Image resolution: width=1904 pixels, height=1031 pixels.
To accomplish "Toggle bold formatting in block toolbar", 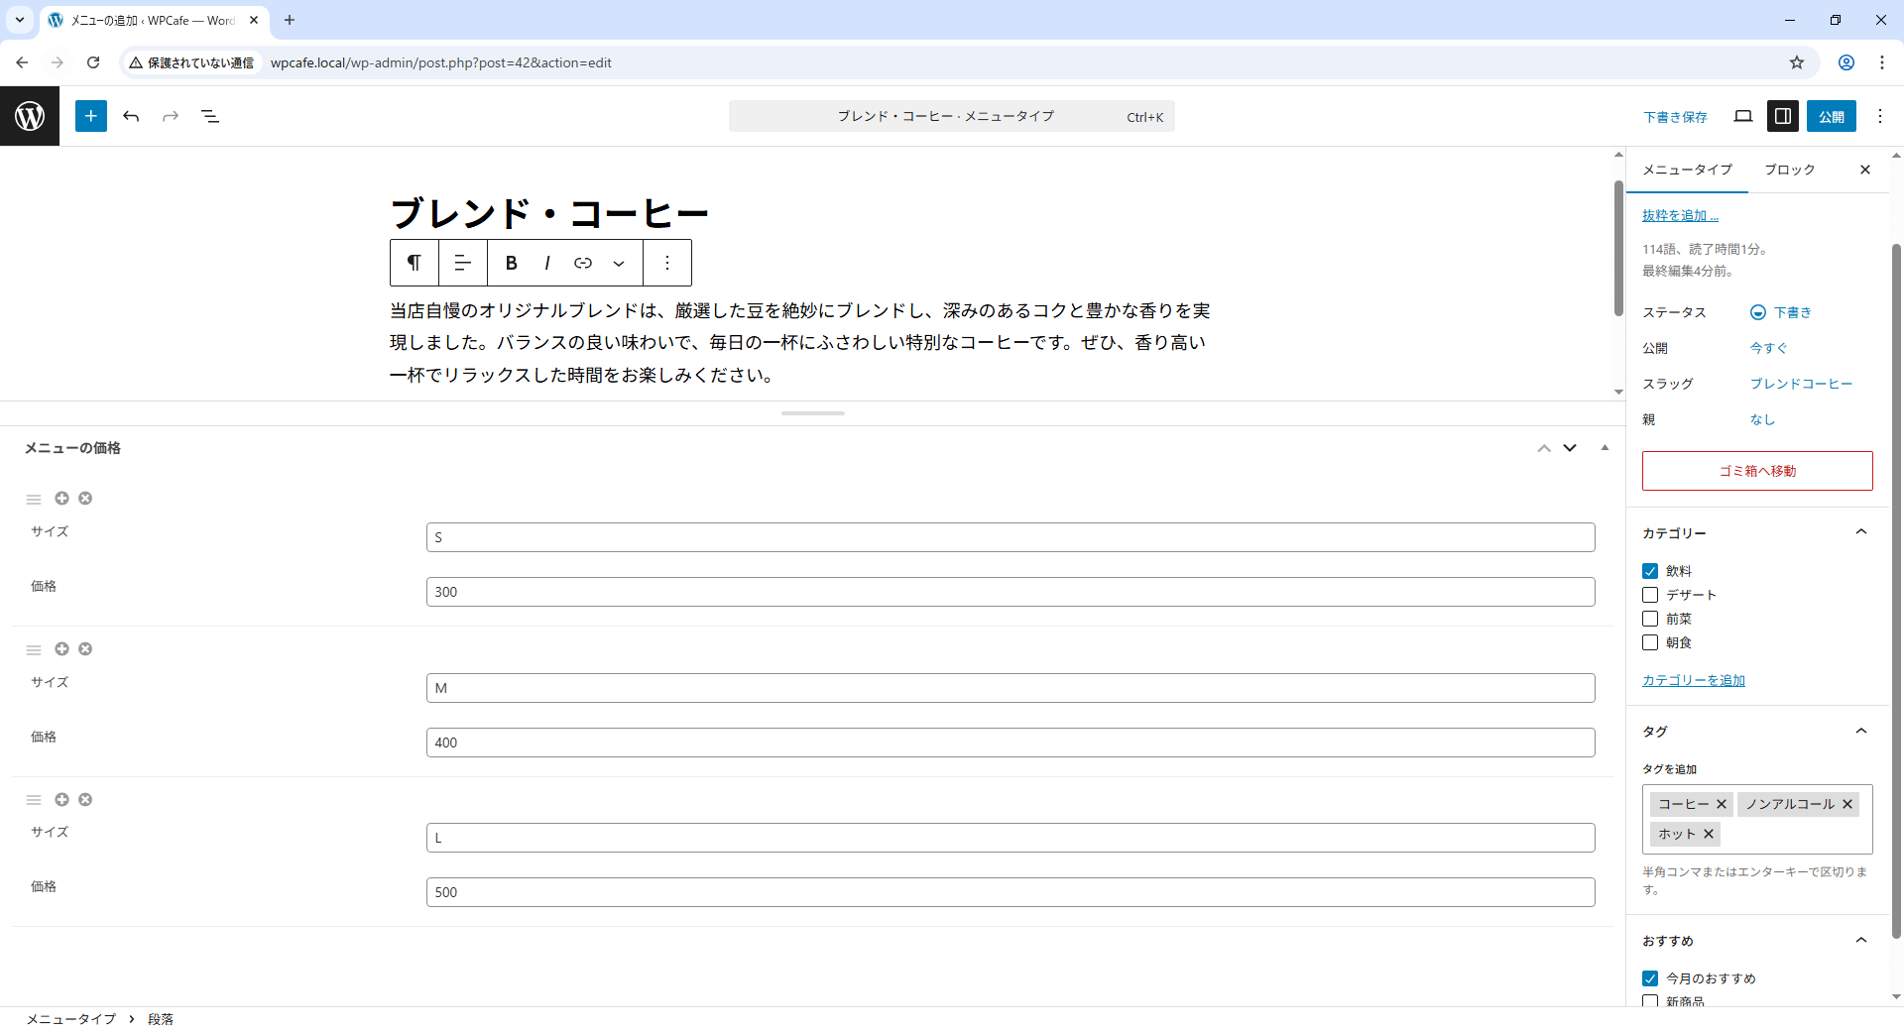I will pyautogui.click(x=511, y=263).
